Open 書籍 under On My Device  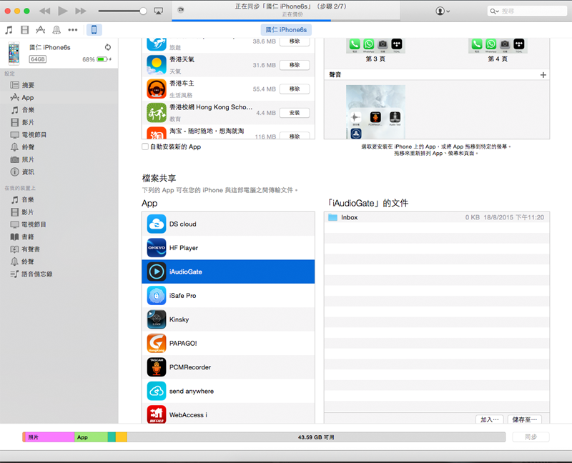pos(59,237)
